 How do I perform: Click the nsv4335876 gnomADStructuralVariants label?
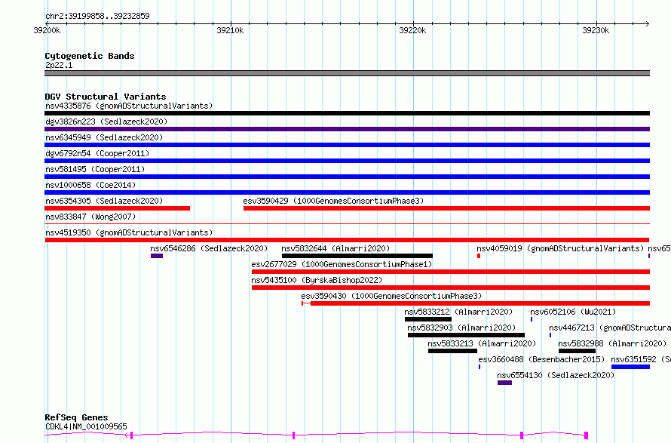129,106
